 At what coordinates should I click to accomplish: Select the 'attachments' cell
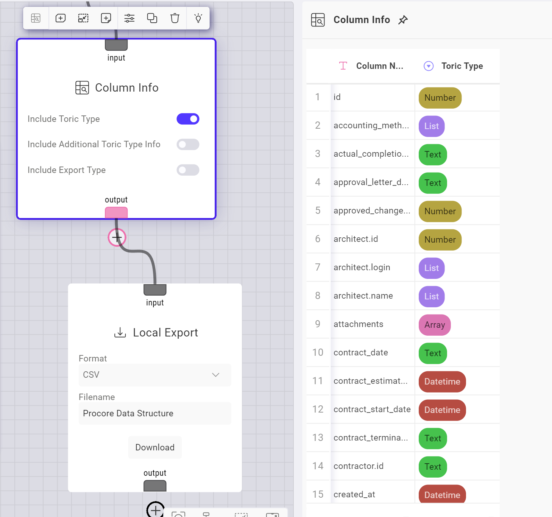click(x=373, y=324)
